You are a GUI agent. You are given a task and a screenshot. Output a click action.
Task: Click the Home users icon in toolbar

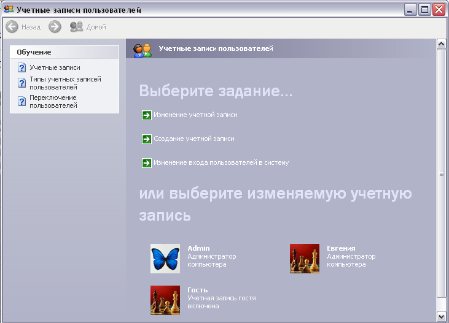coord(76,27)
